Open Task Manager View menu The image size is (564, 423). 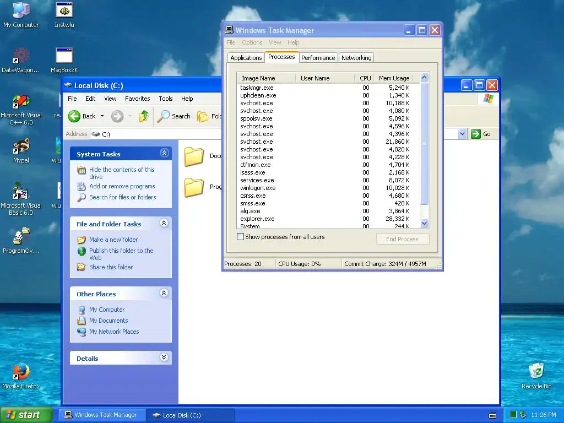275,42
